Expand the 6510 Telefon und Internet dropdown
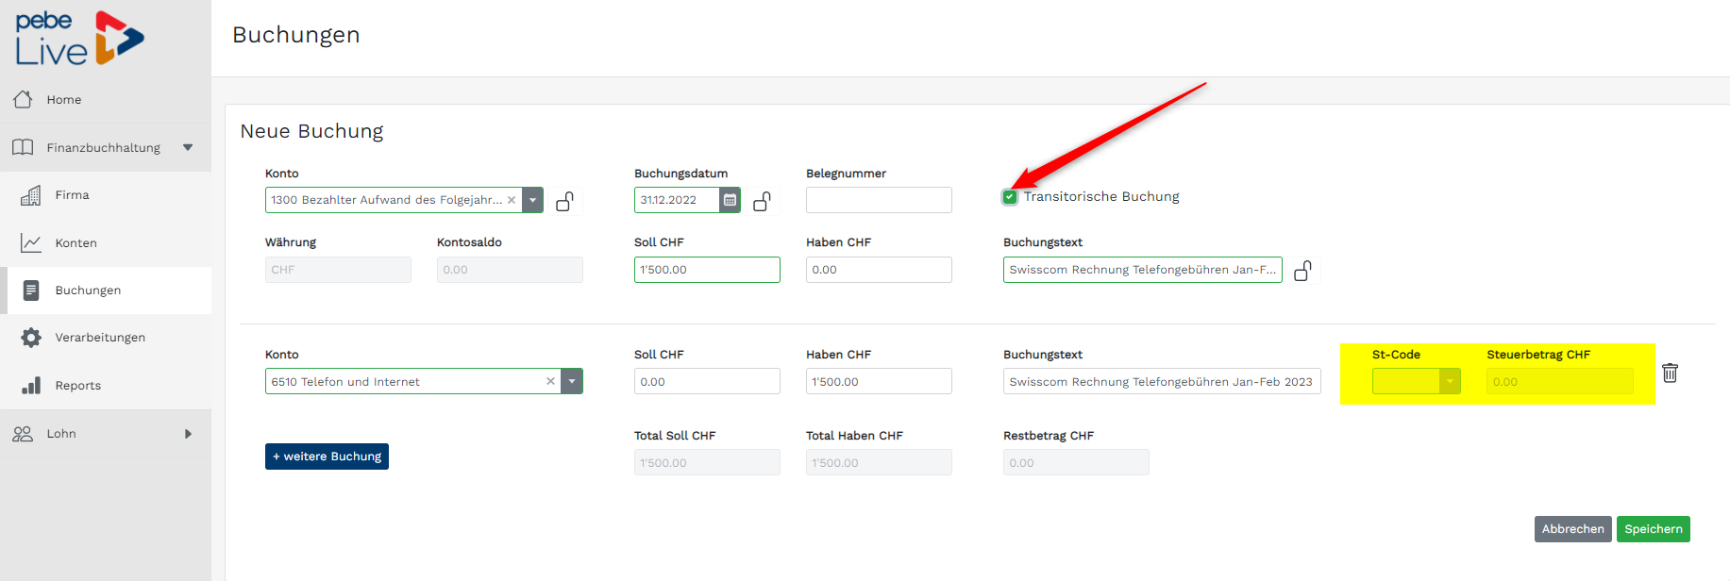The height and width of the screenshot is (581, 1730). [x=572, y=381]
